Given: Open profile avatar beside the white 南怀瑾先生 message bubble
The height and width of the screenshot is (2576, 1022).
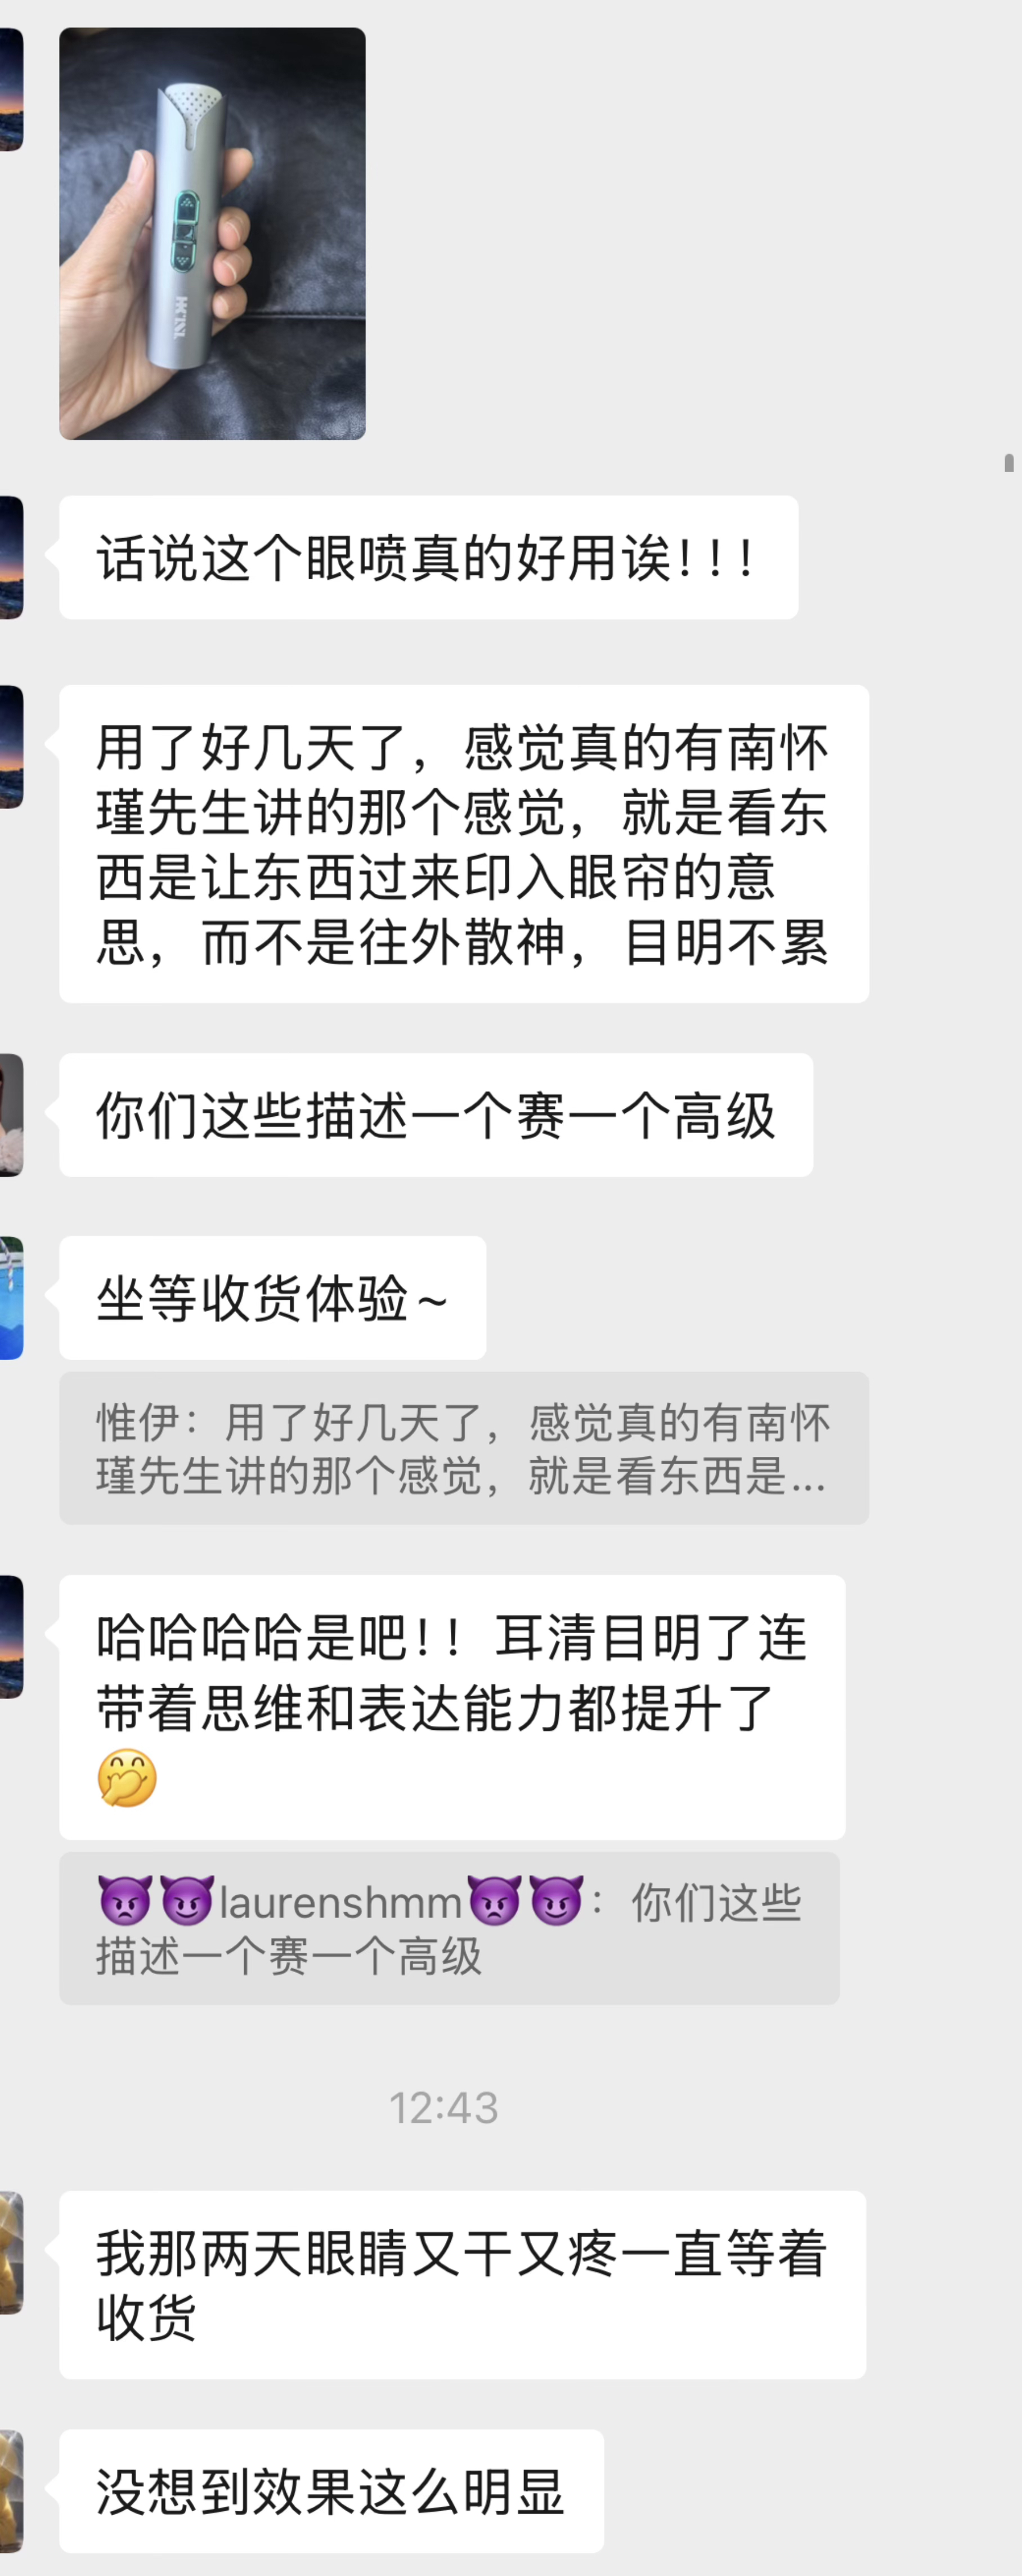Looking at the screenshot, I should [11, 746].
